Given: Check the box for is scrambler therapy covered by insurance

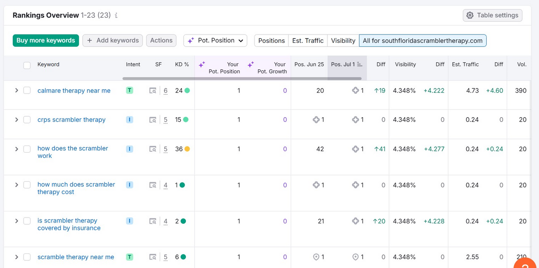Looking at the screenshot, I should pos(27,221).
